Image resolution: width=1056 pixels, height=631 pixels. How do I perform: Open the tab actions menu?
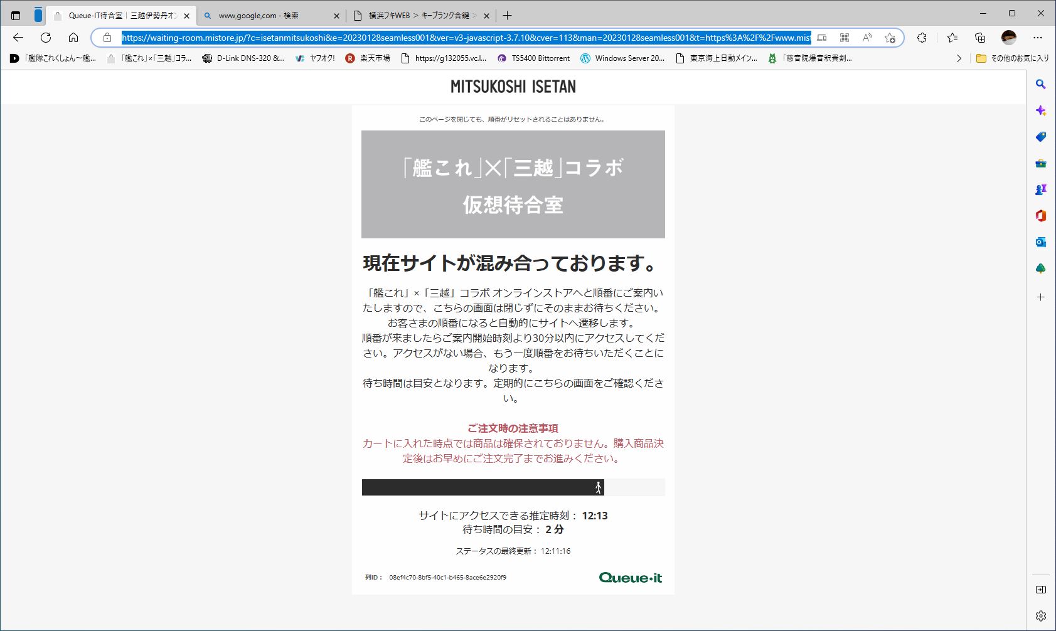pos(16,15)
